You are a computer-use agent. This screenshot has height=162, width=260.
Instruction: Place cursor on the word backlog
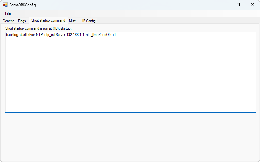pos(12,35)
